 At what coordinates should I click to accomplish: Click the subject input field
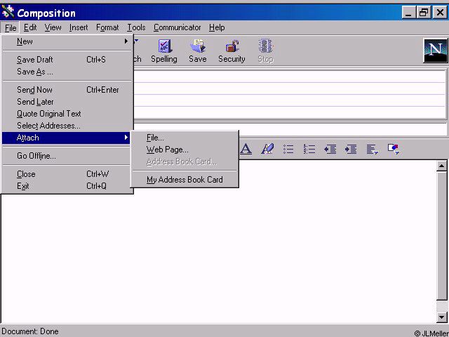(289, 129)
